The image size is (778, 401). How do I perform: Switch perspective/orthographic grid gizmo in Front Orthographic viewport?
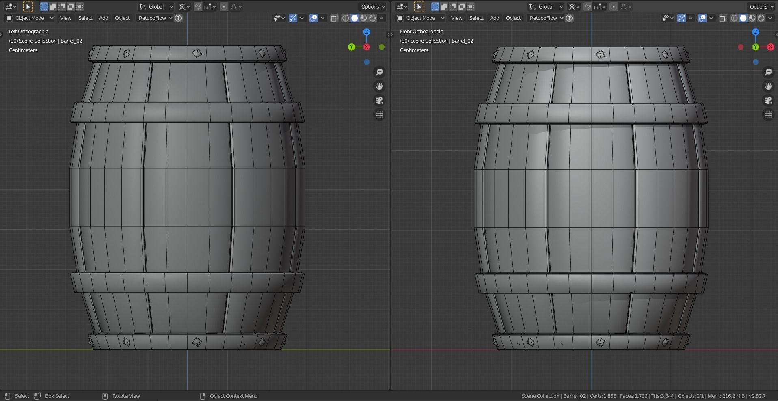(x=768, y=115)
